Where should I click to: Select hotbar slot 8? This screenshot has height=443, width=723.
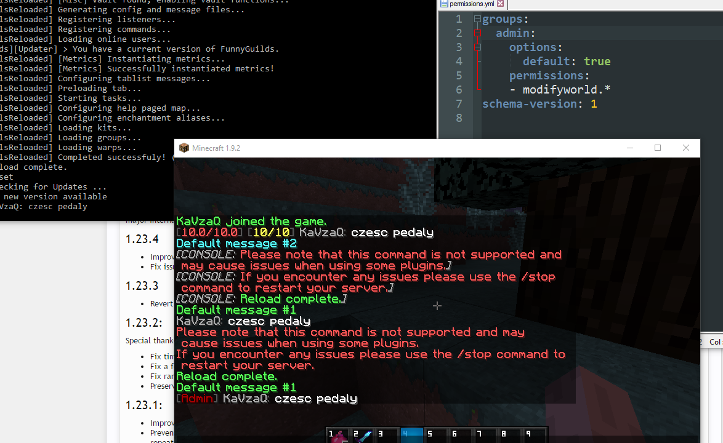(511, 435)
